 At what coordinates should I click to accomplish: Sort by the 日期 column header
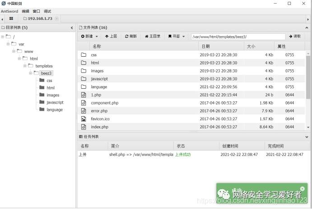(221, 46)
